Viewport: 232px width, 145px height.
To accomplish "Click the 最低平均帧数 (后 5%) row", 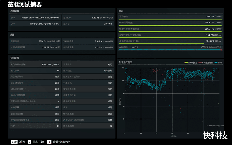I will pyautogui.click(x=170, y=42).
